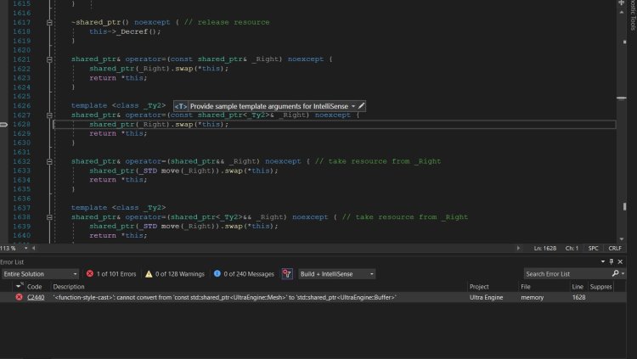This screenshot has height=359, width=637.
Task: Click the Search Error List input field
Action: [x=565, y=274]
